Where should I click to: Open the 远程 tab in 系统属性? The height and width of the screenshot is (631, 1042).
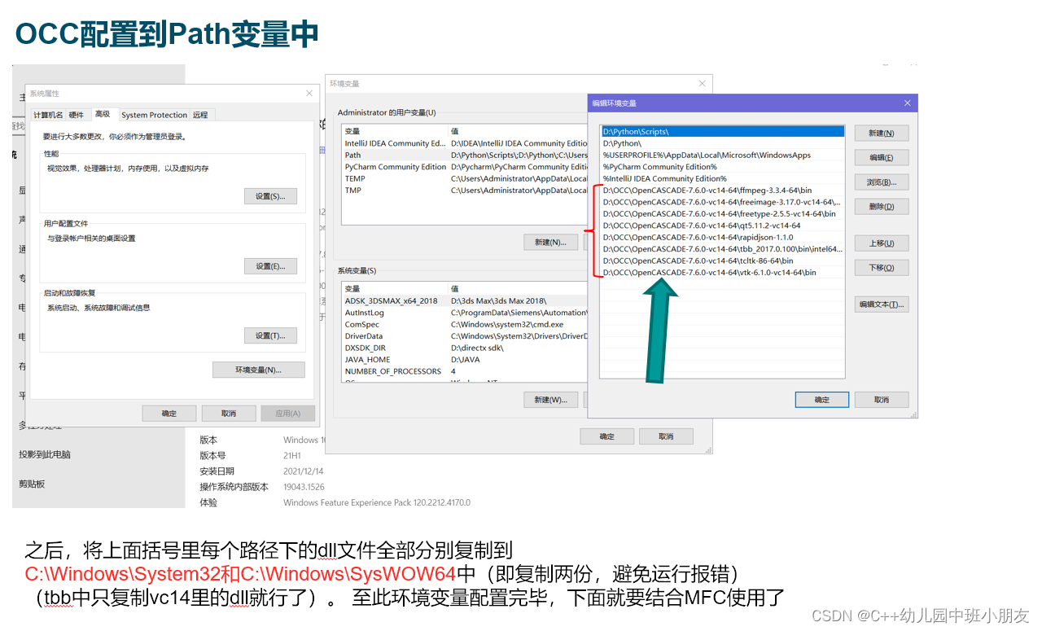(199, 114)
